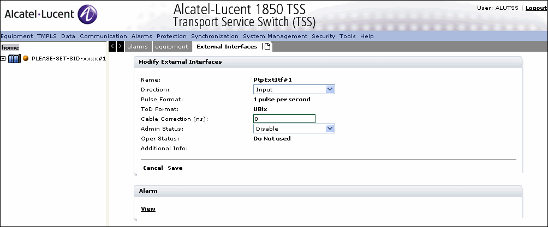The height and width of the screenshot is (227, 548).
Task: Click the '1 pulse per second' value
Action: (x=282, y=100)
